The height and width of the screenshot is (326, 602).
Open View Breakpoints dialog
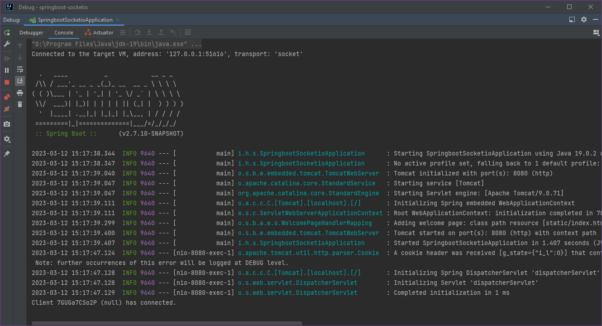point(7,96)
